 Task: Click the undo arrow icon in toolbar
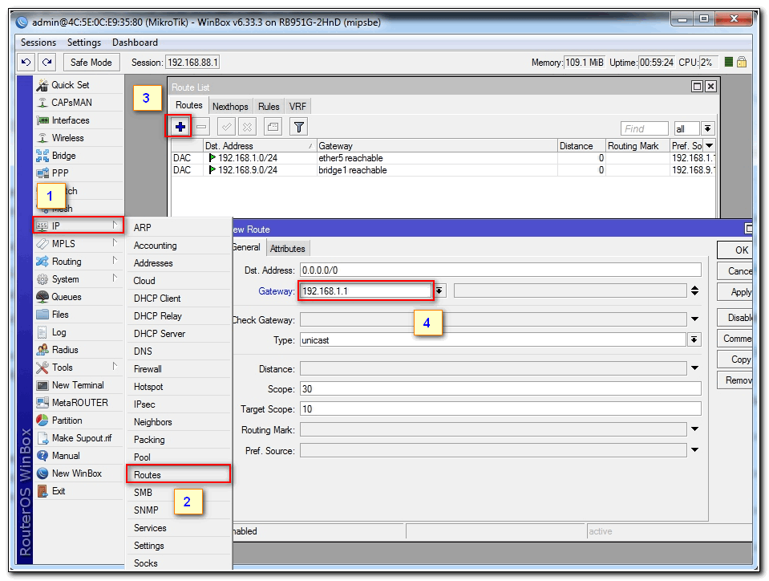point(26,63)
